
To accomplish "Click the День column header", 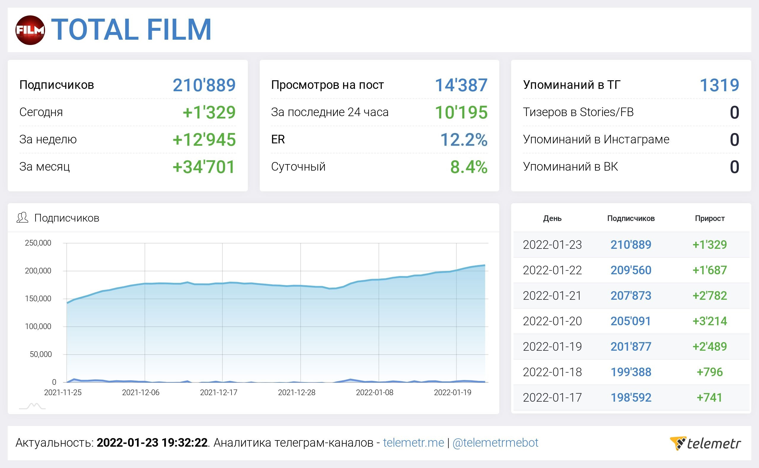I will (552, 219).
